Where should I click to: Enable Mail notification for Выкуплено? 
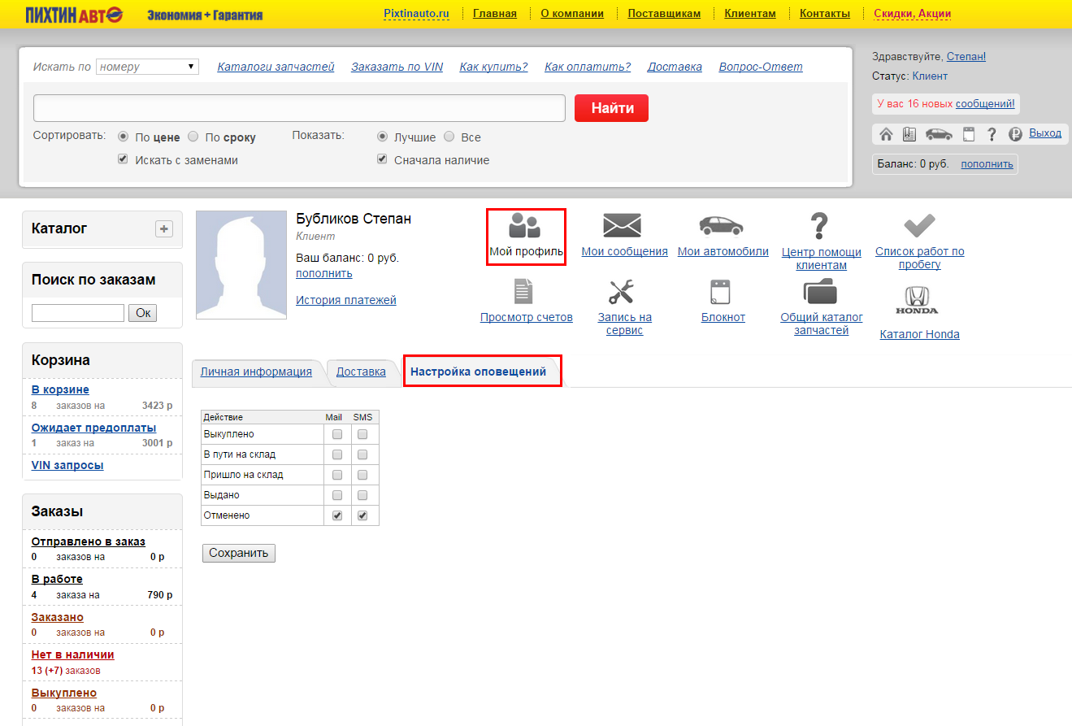337,434
